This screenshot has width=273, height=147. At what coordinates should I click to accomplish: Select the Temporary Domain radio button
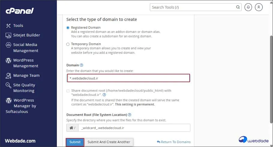68,44
